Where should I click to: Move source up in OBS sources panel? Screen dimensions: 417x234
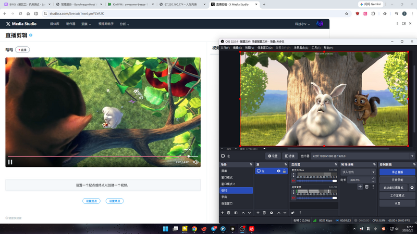coord(279,213)
